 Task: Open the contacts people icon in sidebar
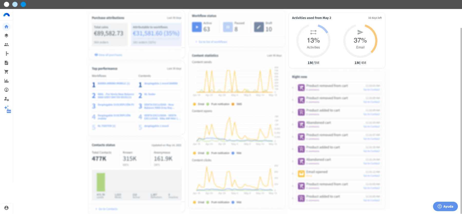pos(6,45)
